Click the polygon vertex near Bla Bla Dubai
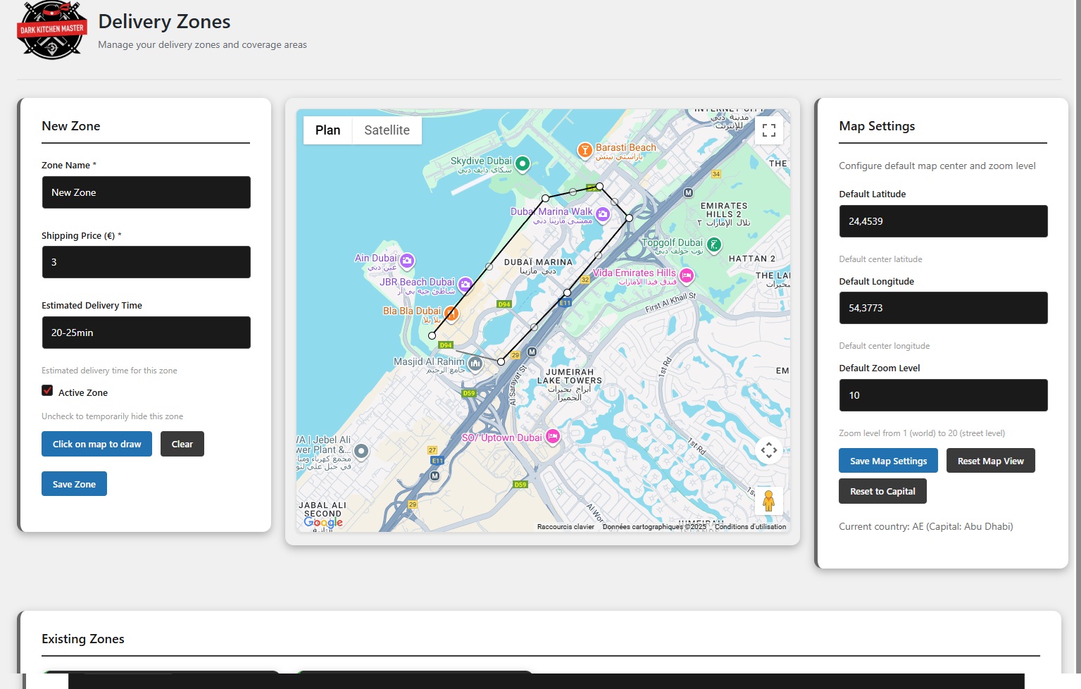The height and width of the screenshot is (689, 1081). click(432, 335)
